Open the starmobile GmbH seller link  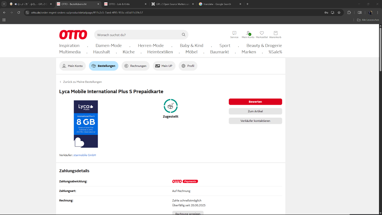tap(84, 155)
